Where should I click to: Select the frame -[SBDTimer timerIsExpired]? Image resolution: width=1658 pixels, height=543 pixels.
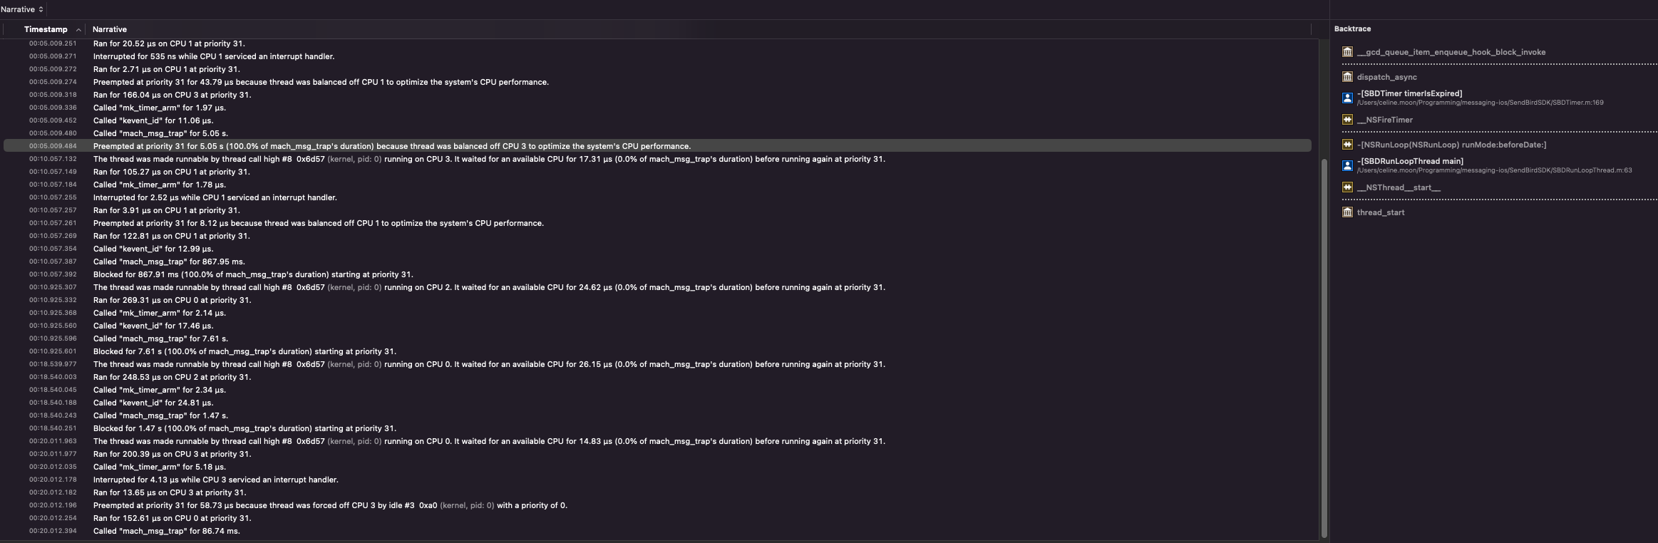[x=1409, y=93]
